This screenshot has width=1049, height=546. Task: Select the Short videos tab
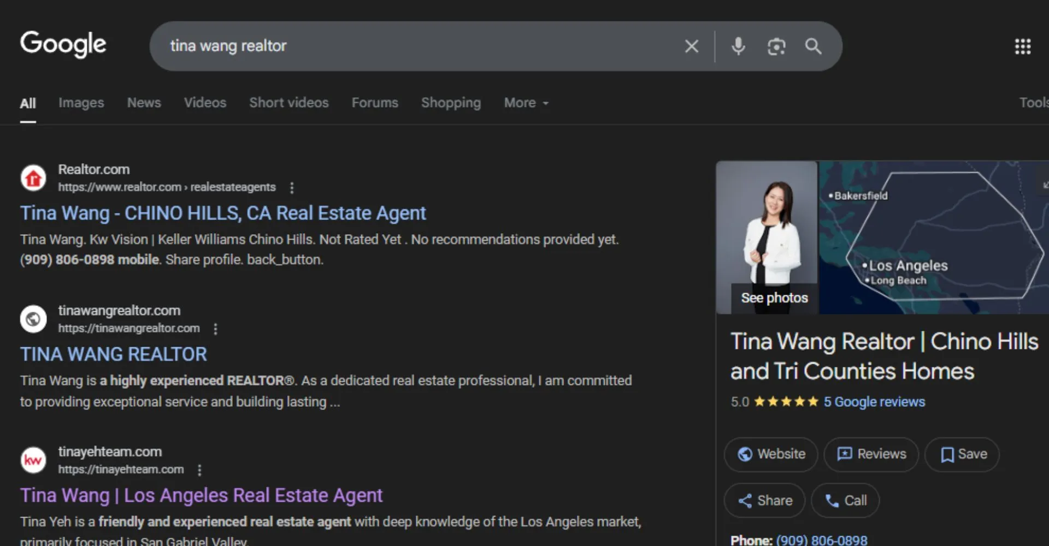click(x=288, y=103)
